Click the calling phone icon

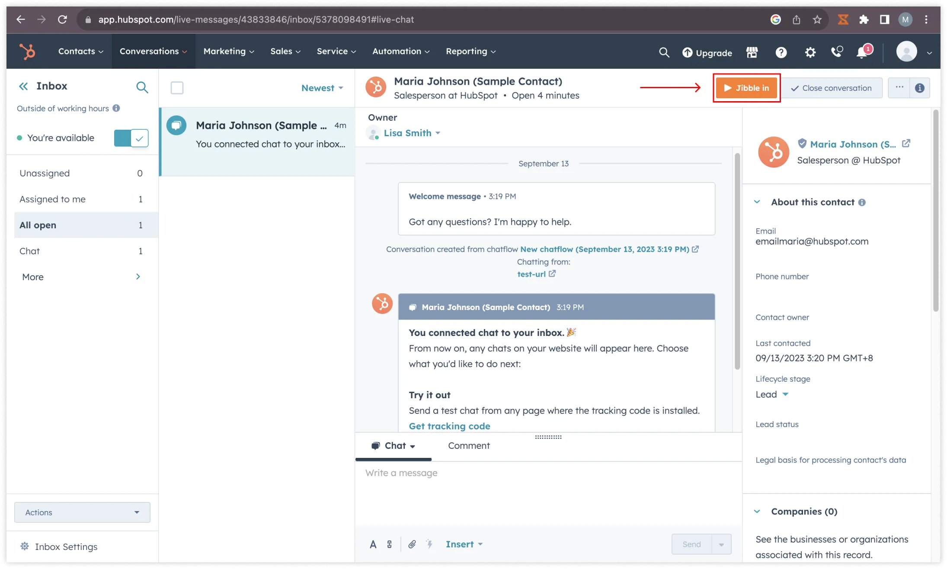(837, 52)
